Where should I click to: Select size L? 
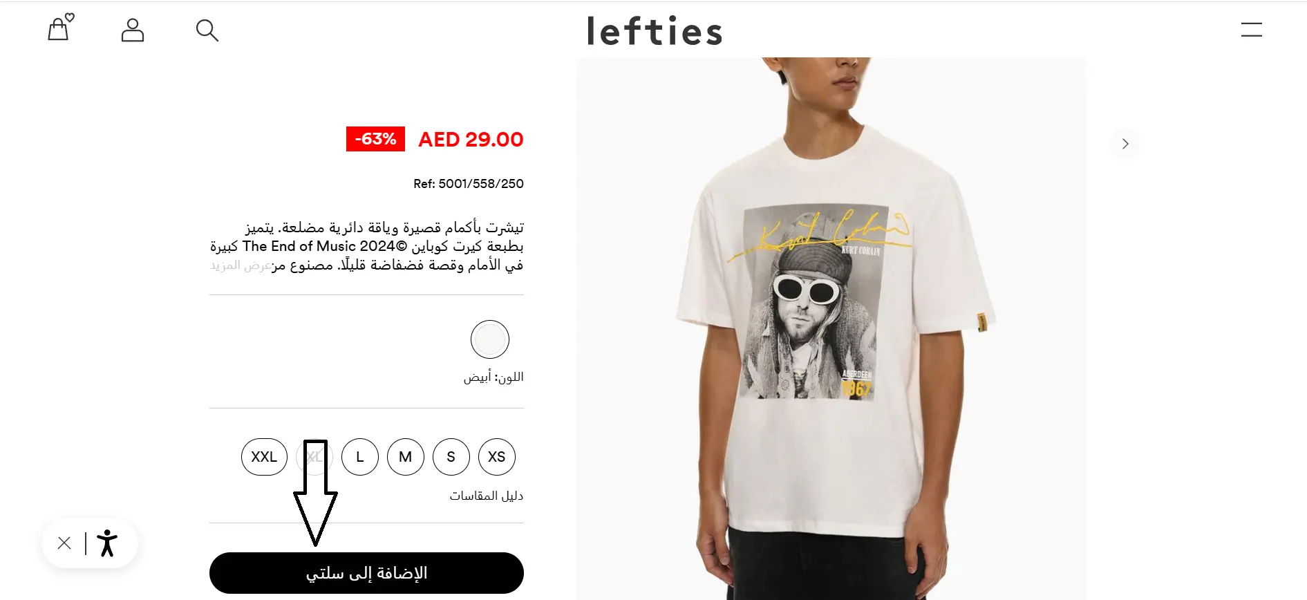(x=360, y=457)
